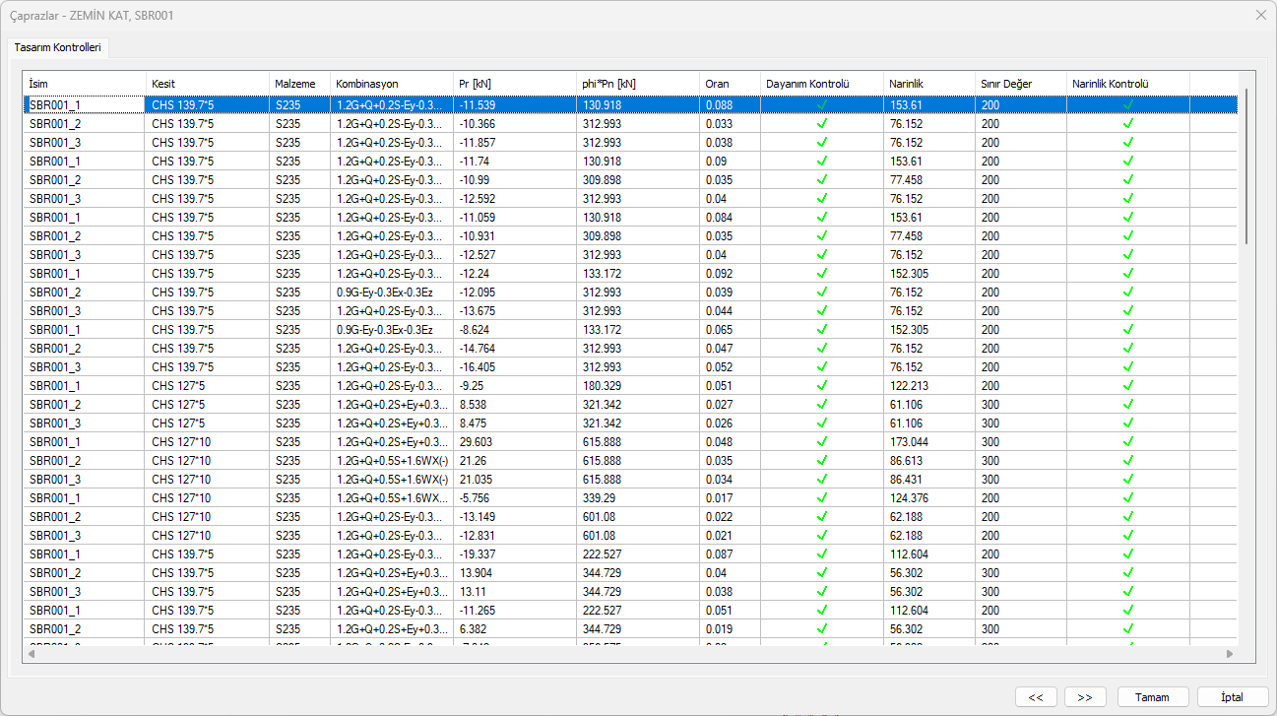Click Narinlik Kontrolü checkmark in Pr -19.337 row
1277x716 pixels.
(1128, 554)
